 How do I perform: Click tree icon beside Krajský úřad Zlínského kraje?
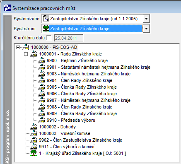pyautogui.click(x=34, y=153)
